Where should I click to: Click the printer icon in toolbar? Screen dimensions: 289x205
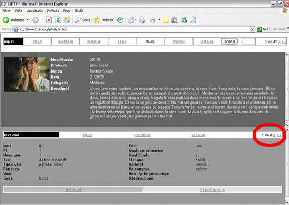point(143,20)
